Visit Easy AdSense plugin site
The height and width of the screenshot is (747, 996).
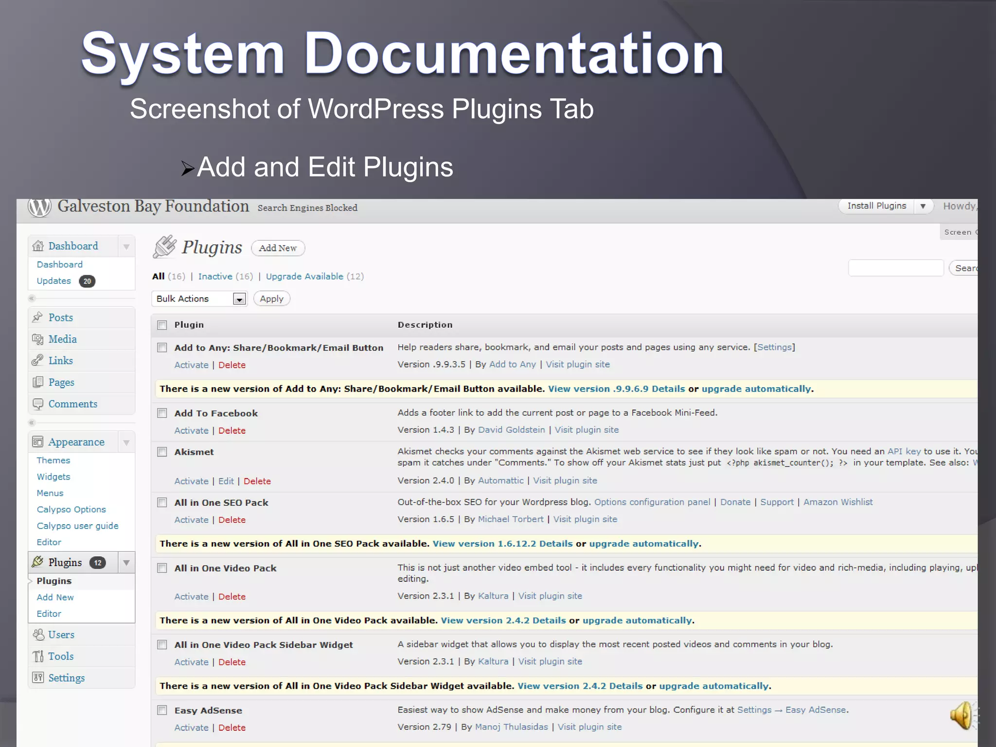[x=589, y=727]
